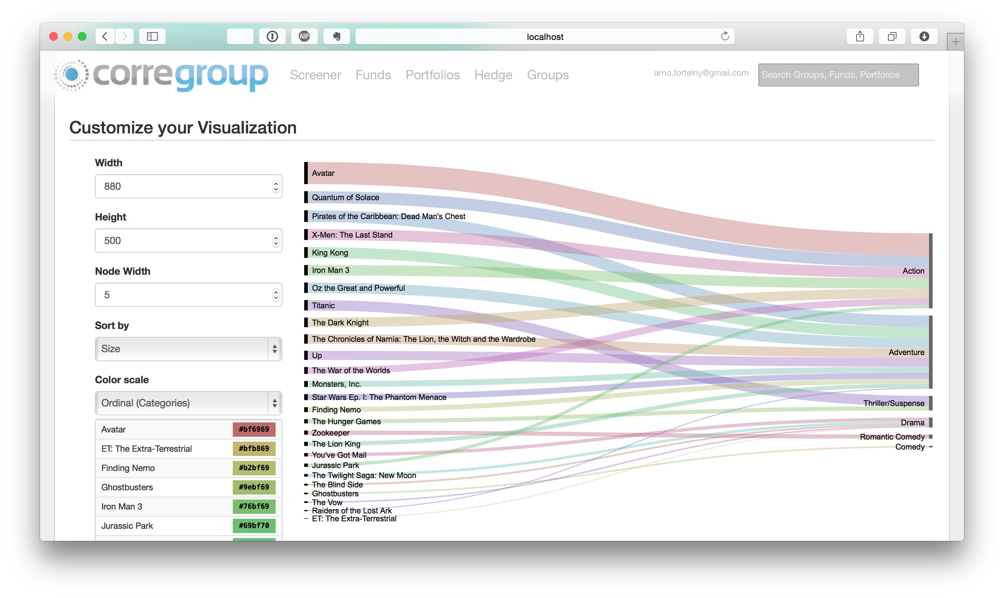Click The Dark Knight node label

340,323
